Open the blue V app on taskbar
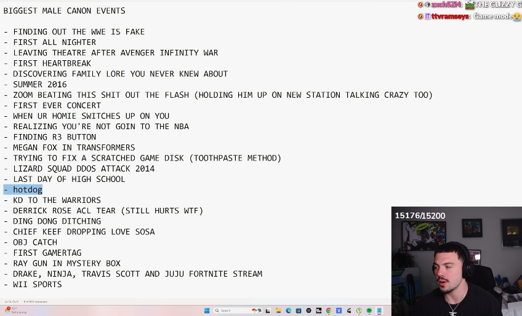The width and height of the screenshot is (522, 316). (339, 310)
